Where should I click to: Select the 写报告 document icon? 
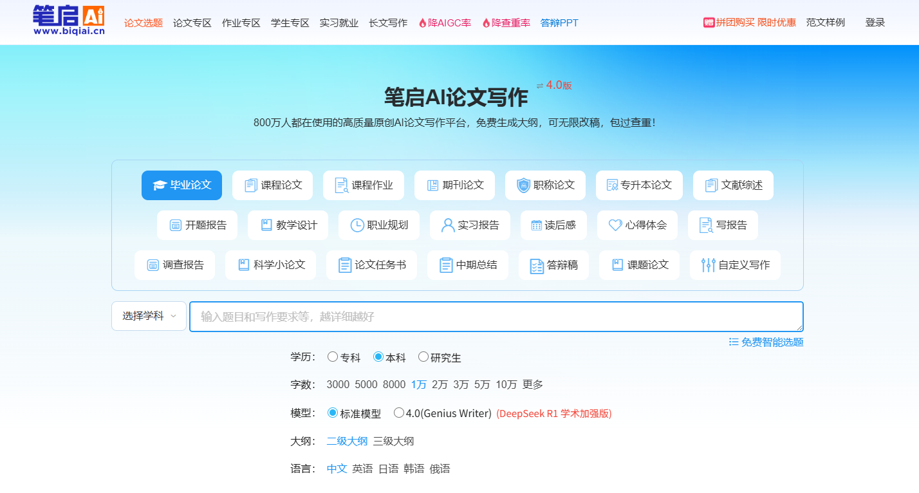(x=706, y=225)
